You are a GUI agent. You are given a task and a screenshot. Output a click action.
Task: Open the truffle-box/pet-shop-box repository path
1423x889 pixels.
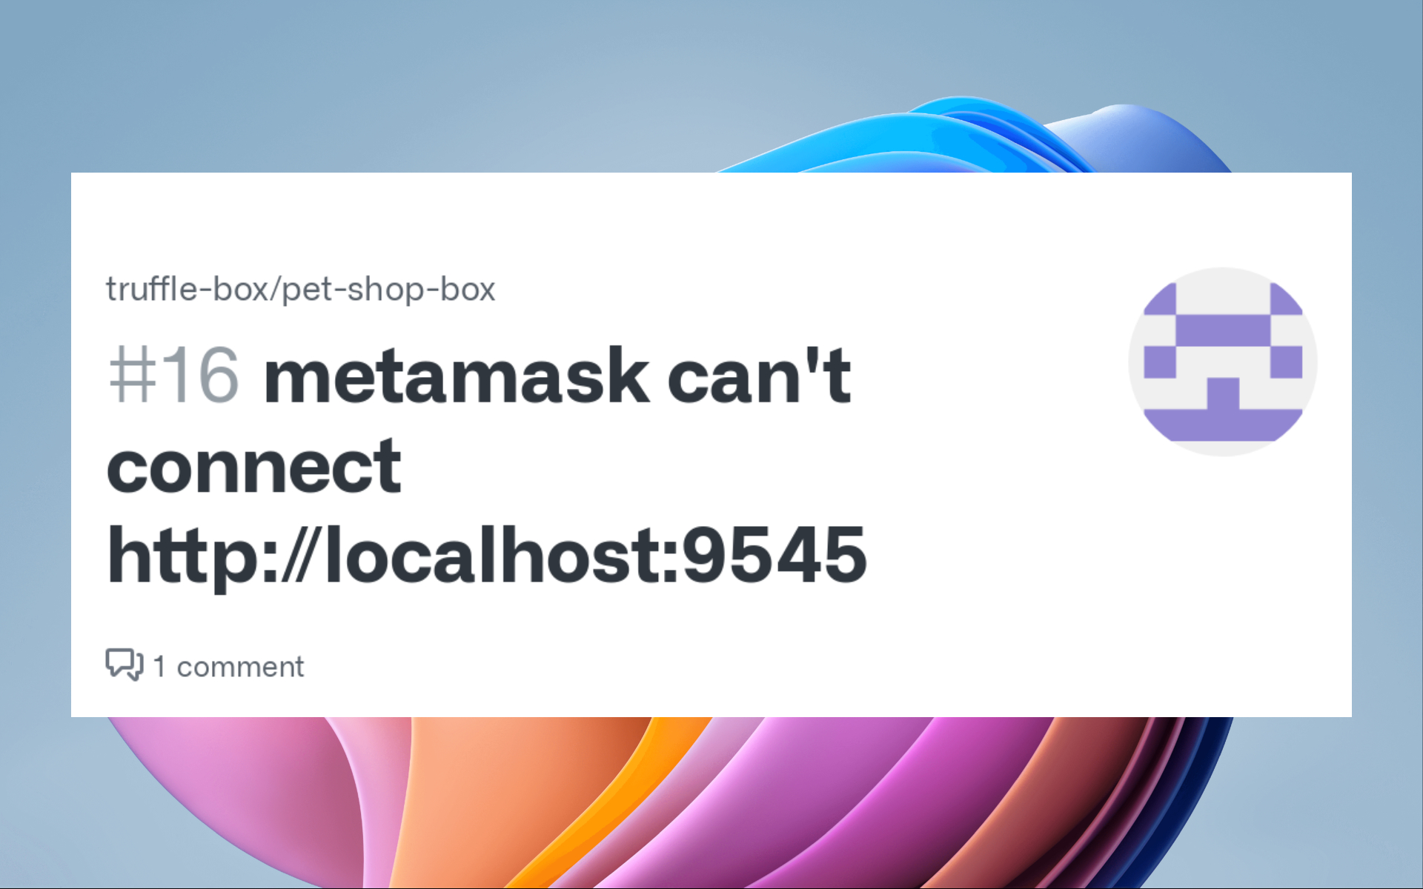tap(300, 289)
